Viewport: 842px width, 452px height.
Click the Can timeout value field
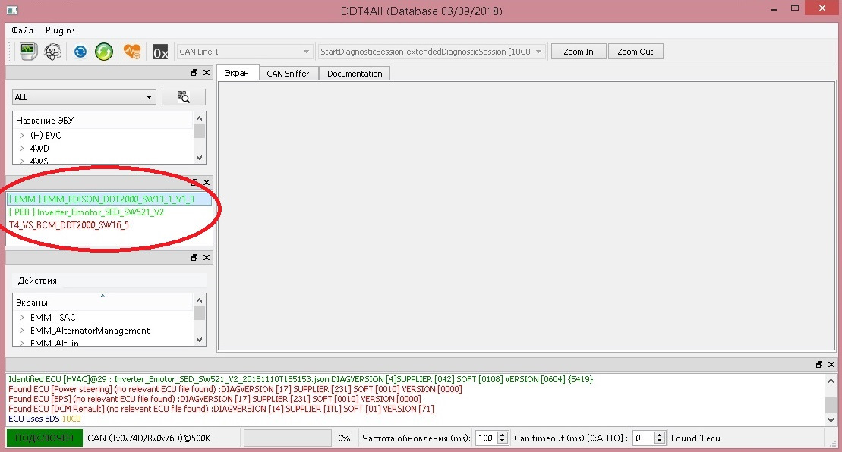643,438
